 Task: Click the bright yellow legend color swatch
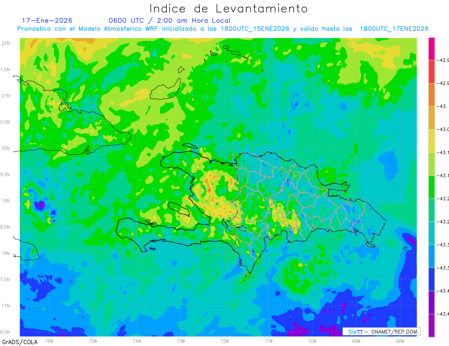point(431,141)
